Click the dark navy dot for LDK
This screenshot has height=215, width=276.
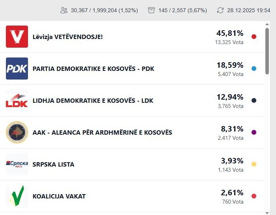[254, 100]
